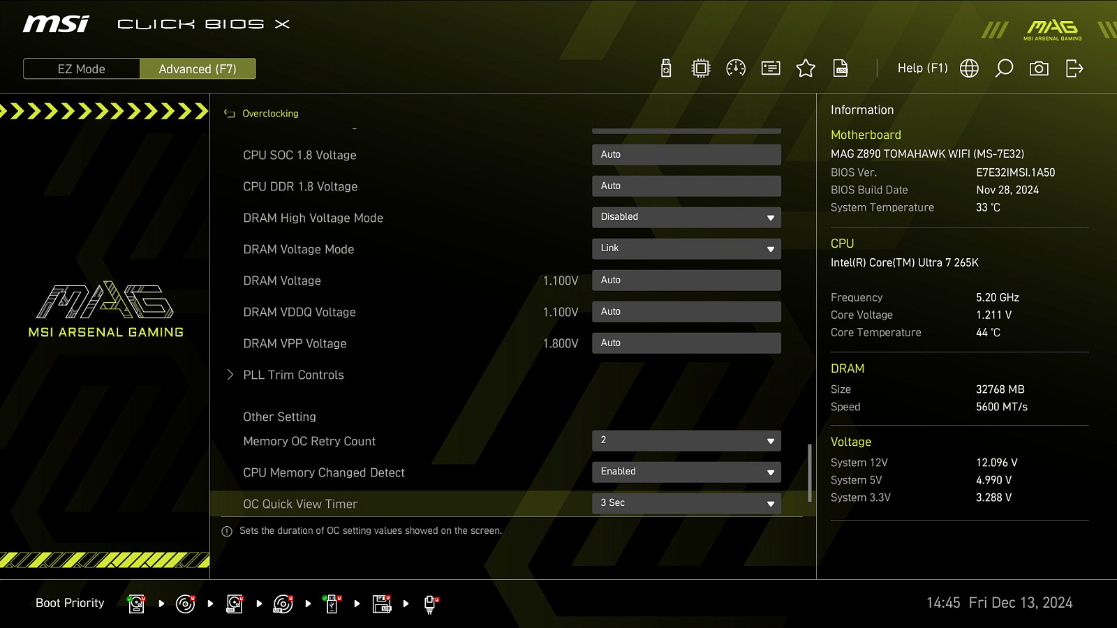Click the 1.800V DRAM VPP reading
The width and height of the screenshot is (1117, 628).
pos(561,343)
